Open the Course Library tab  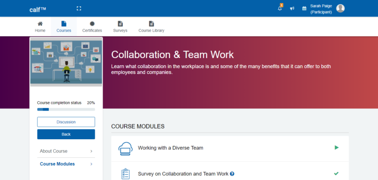coord(151,27)
